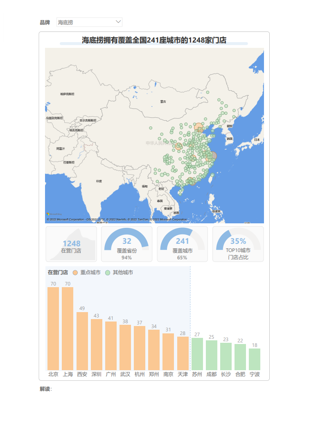Image resolution: width=309 pixels, height=434 pixels.
Task: Click the map copyright attribution text
Action: click(x=117, y=220)
